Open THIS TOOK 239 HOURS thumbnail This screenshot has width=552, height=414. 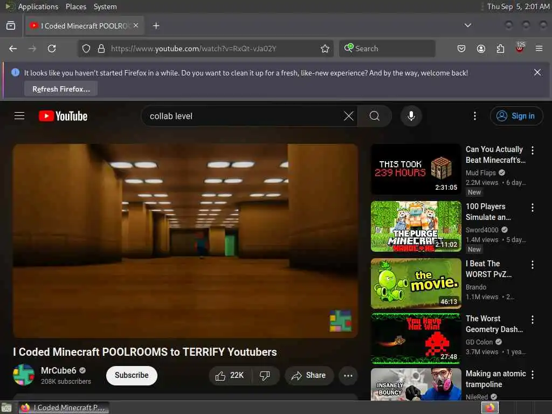(x=416, y=169)
